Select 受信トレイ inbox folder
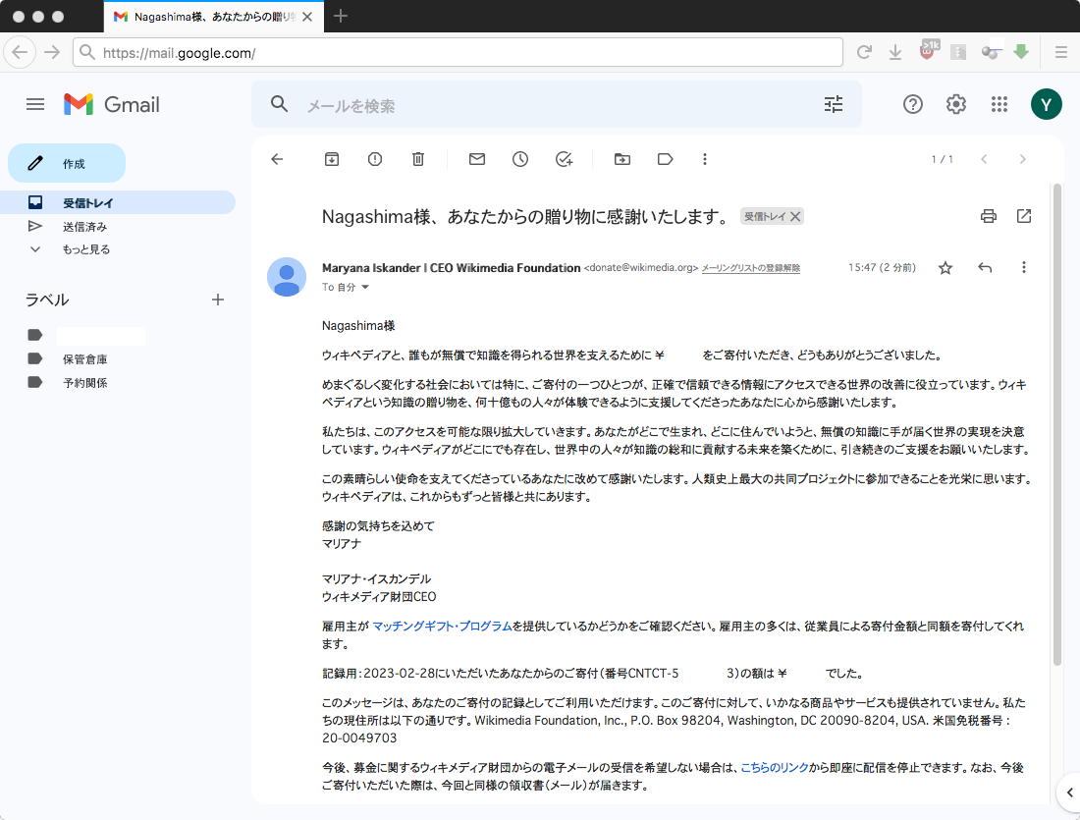 tap(118, 202)
